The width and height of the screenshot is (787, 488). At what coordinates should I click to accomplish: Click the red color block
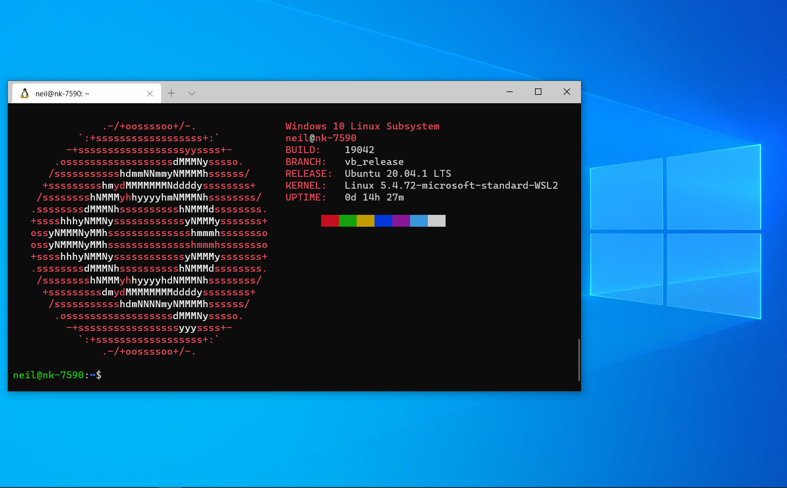tap(330, 221)
